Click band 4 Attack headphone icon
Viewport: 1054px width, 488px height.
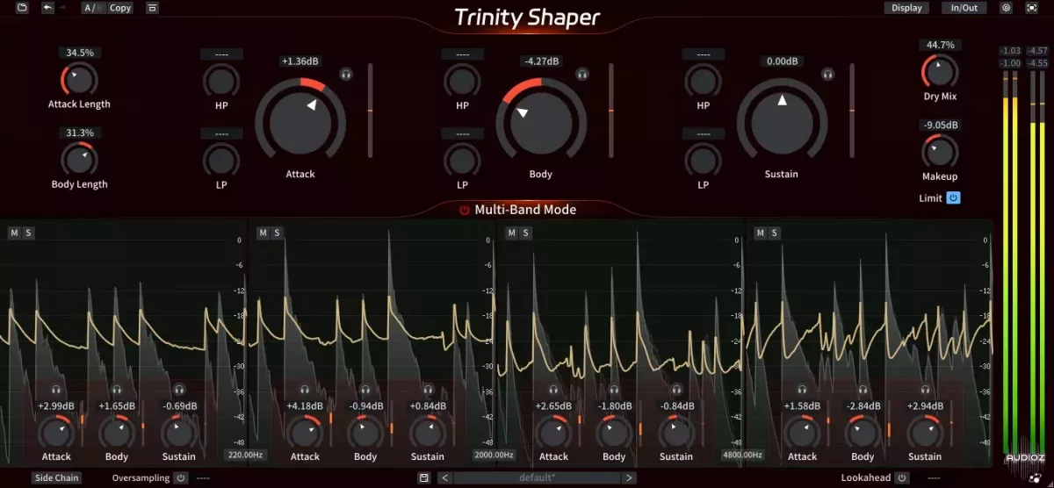[802, 389]
